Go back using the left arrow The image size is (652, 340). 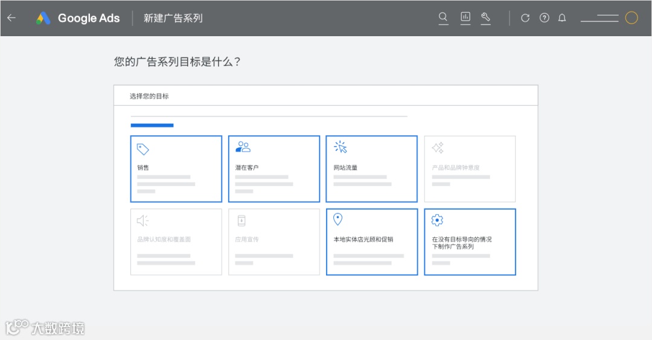pos(11,18)
